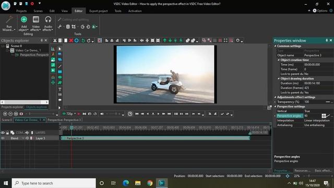Add video object from side toolbar
The height and width of the screenshot is (188, 334).
pyautogui.click(x=53, y=70)
